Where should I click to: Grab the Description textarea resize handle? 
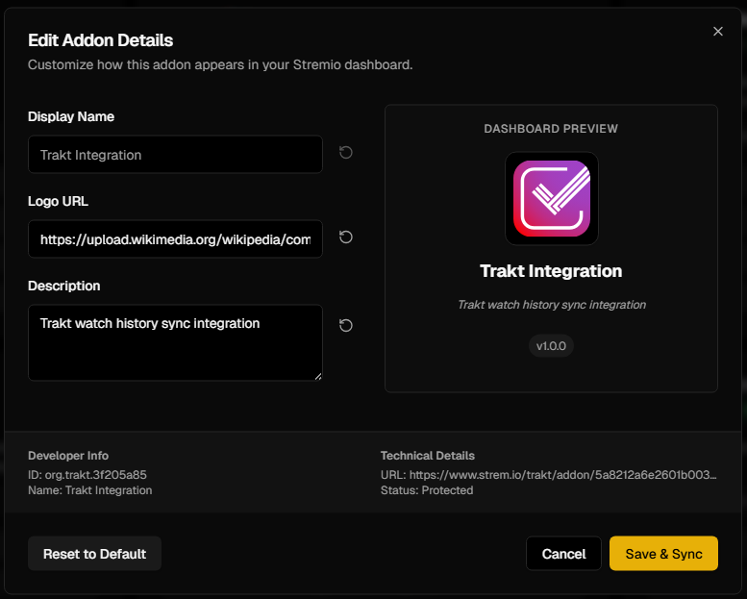pos(318,377)
